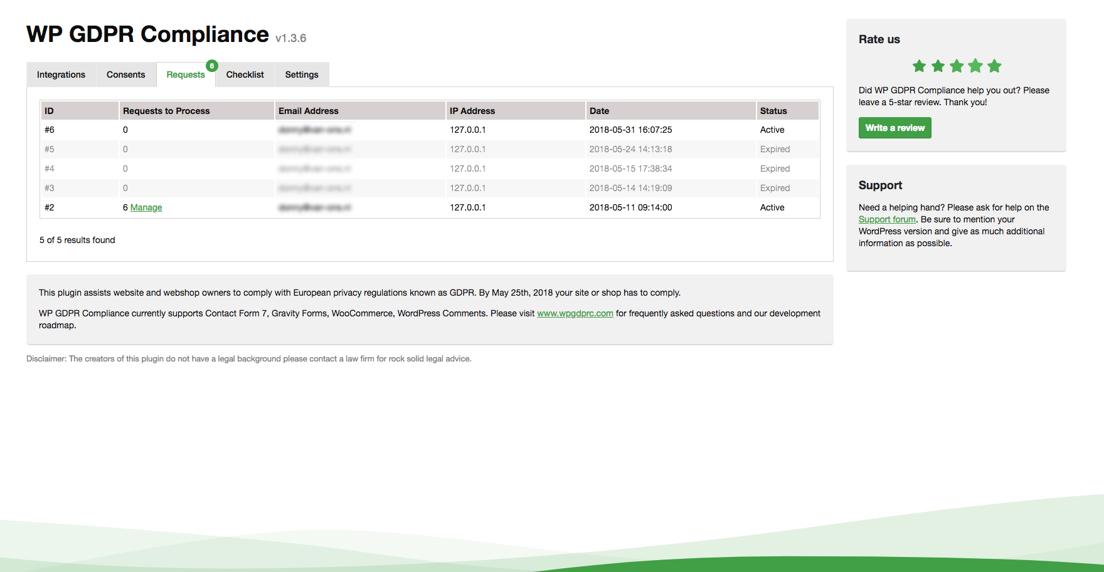Image resolution: width=1104 pixels, height=572 pixels.
Task: Switch to the Consents tab
Action: point(125,75)
